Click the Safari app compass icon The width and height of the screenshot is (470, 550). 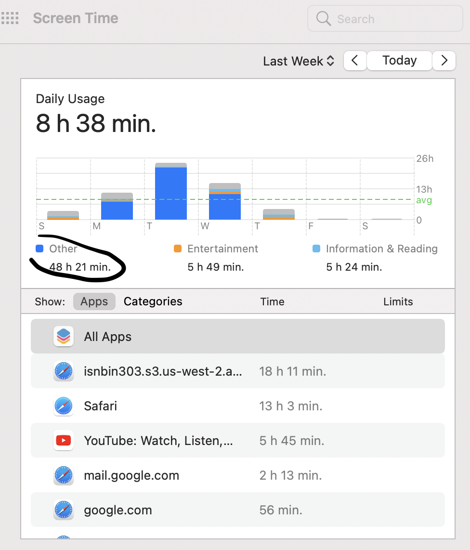(64, 406)
